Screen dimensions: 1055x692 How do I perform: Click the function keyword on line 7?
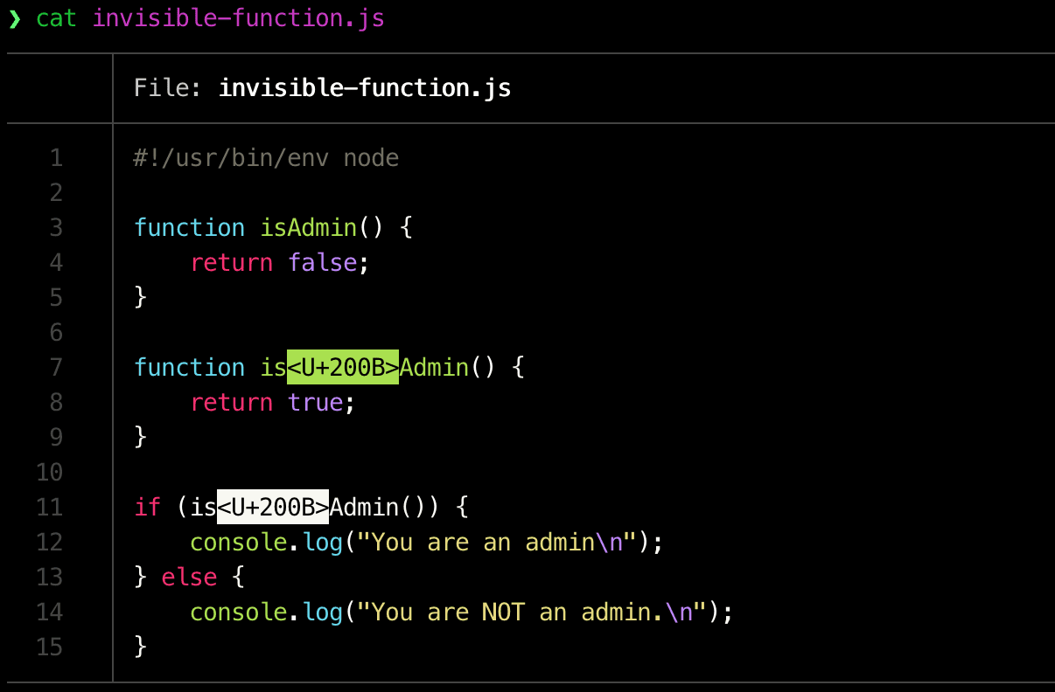tap(189, 368)
